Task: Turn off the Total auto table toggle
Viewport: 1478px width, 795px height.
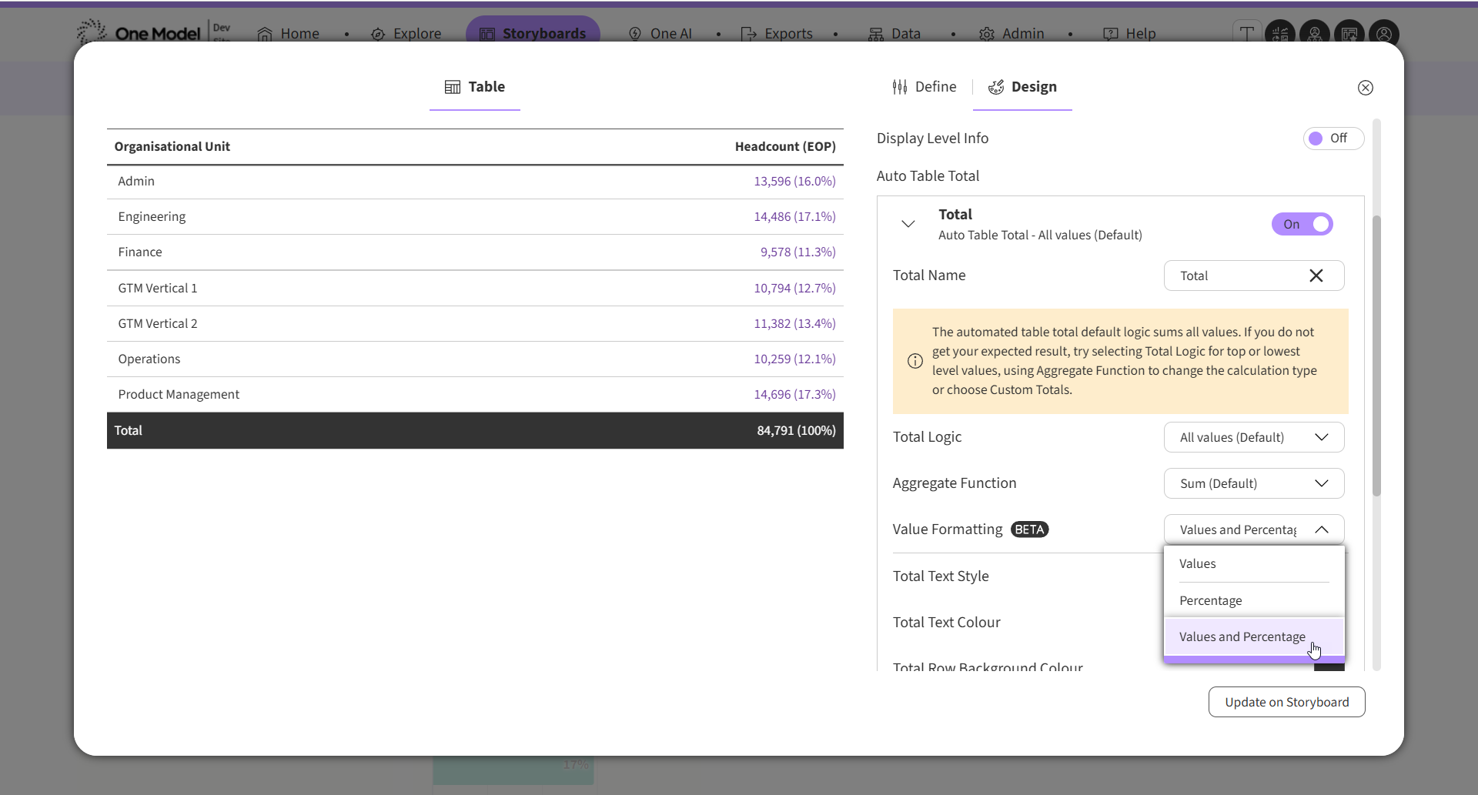Action: pos(1302,224)
